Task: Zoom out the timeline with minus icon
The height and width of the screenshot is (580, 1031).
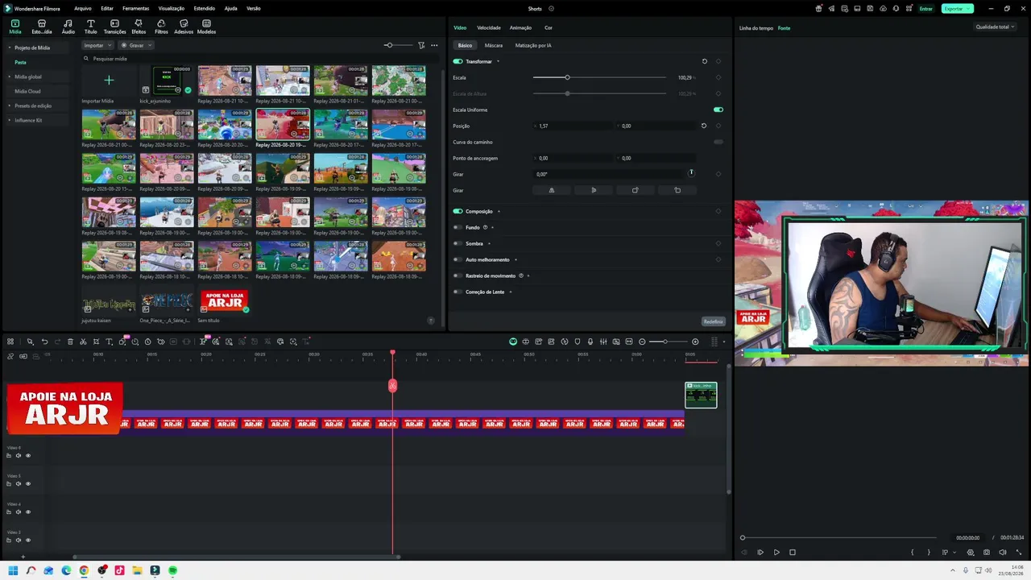Action: pyautogui.click(x=642, y=342)
